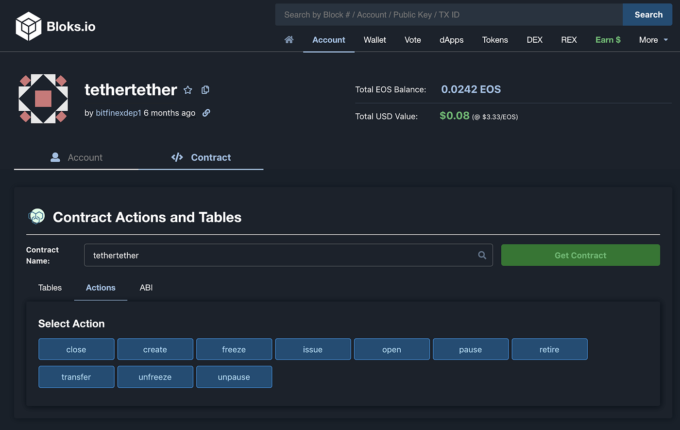This screenshot has width=680, height=430.
Task: Select the retire action
Action: pyautogui.click(x=550, y=349)
